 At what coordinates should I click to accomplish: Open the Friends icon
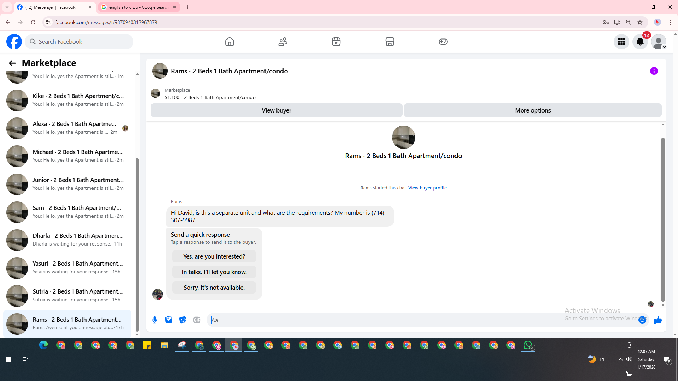tap(283, 42)
